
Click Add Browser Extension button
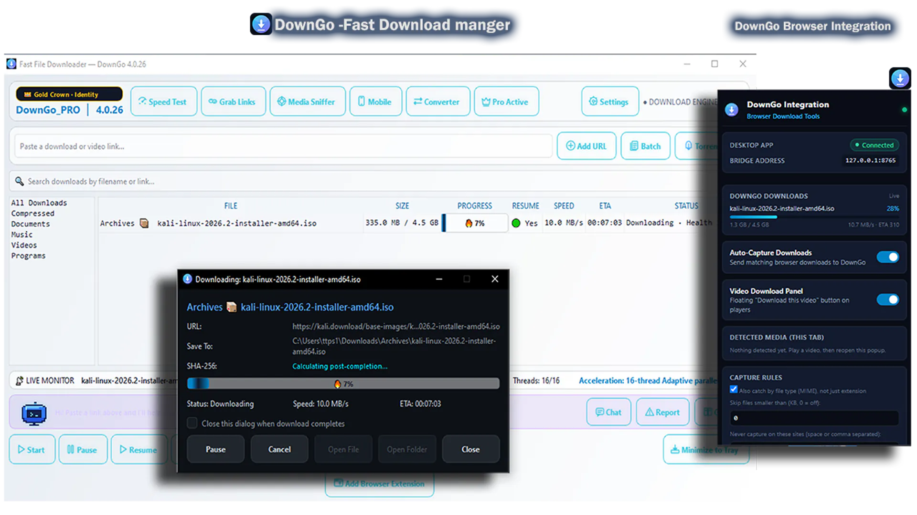click(379, 484)
